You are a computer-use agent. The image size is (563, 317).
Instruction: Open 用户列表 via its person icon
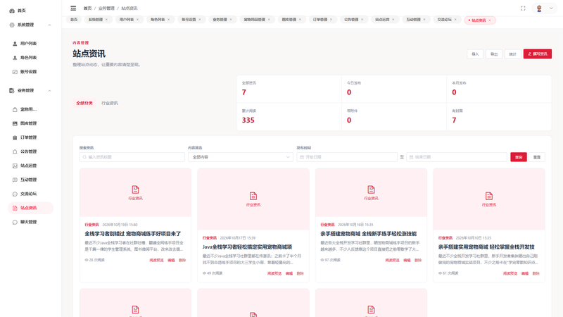point(15,44)
